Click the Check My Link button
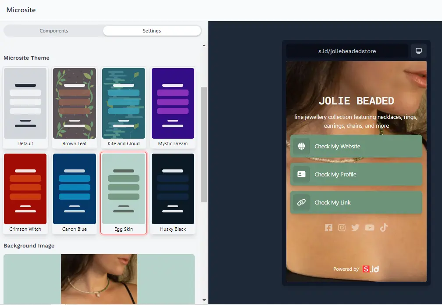442x305 pixels. coord(356,202)
